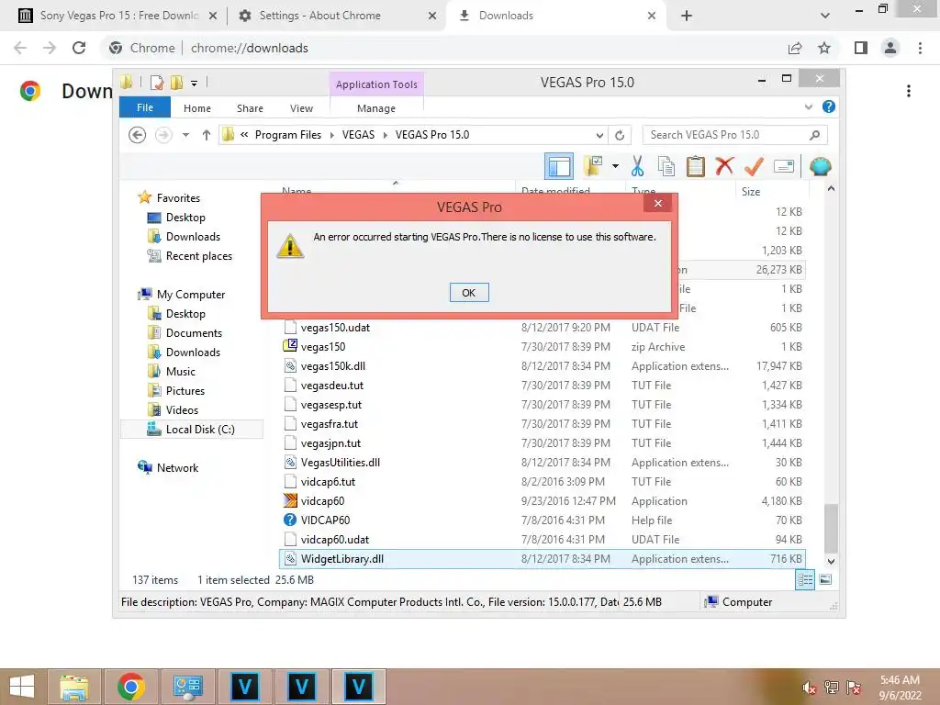Go up one folder level in Explorer
940x705 pixels.
pyautogui.click(x=207, y=135)
